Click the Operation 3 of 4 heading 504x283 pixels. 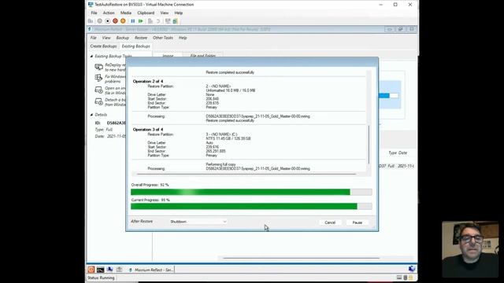[x=148, y=129]
